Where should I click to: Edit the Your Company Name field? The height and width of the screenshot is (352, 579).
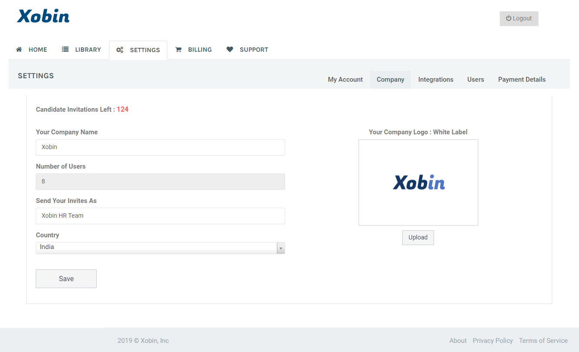coord(160,147)
